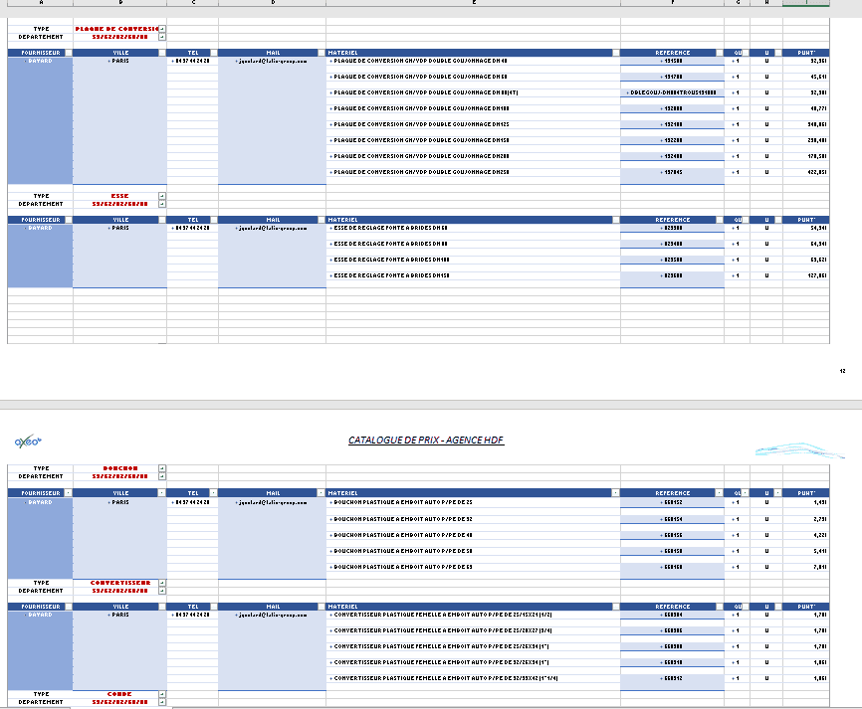Open REFERENCE filter button in the plaque de conversion table

tap(720, 53)
